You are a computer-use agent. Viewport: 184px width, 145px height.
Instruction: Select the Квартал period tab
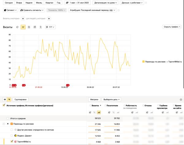[x=48, y=2]
